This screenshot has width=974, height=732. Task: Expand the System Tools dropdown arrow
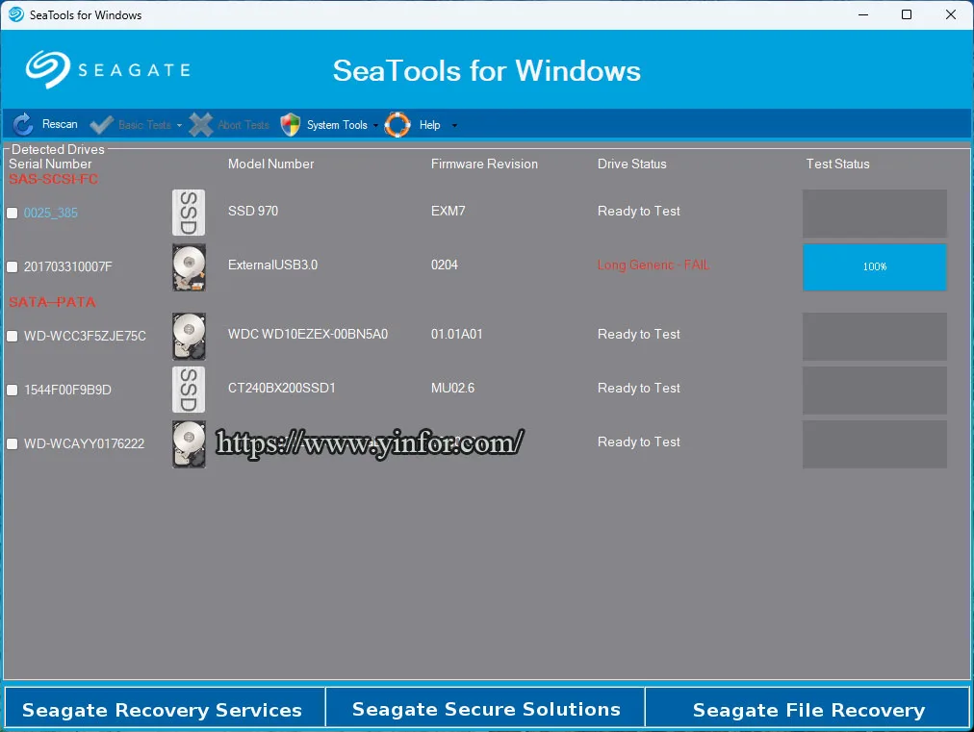376,126
